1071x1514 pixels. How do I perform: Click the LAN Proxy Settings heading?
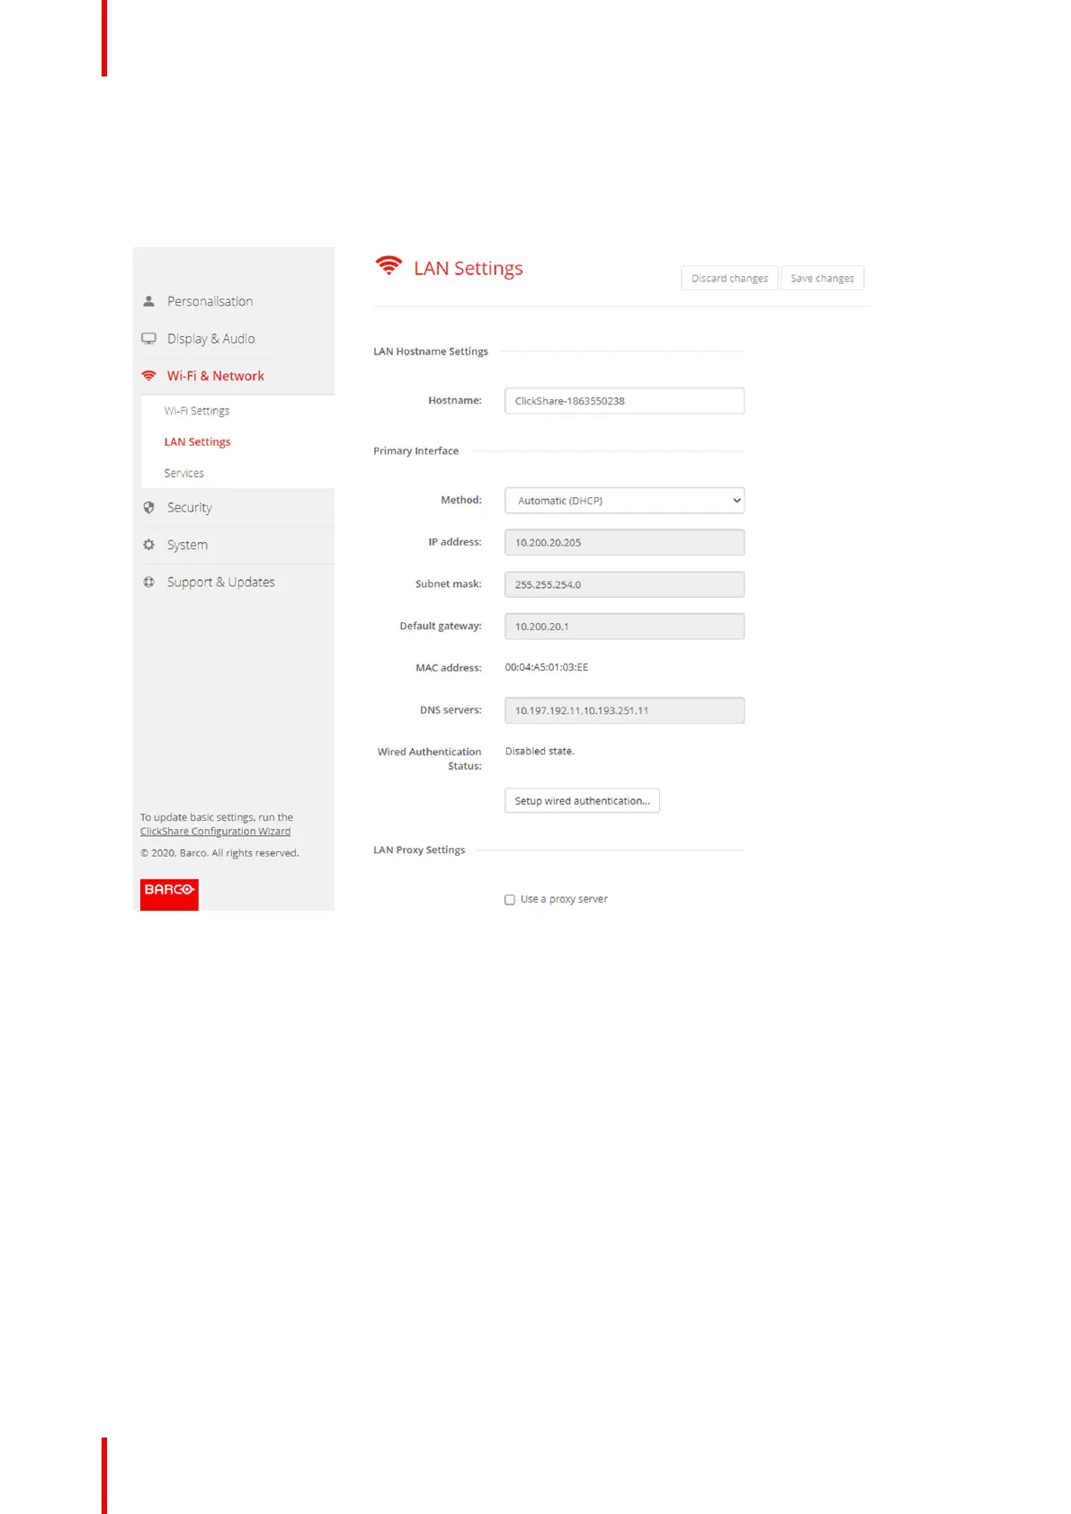(419, 850)
